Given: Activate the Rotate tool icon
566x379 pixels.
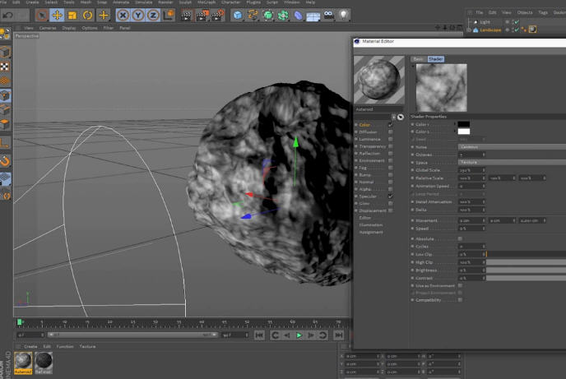Looking at the screenshot, I should click(88, 15).
